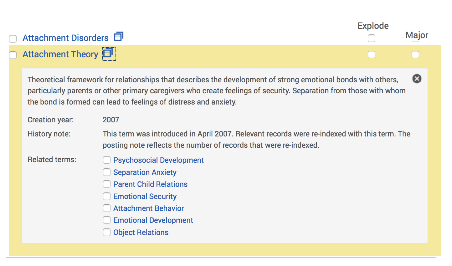Viewport: 452px width, 266px height.
Task: Mark Attachment Theory as Major concept
Action: (415, 54)
